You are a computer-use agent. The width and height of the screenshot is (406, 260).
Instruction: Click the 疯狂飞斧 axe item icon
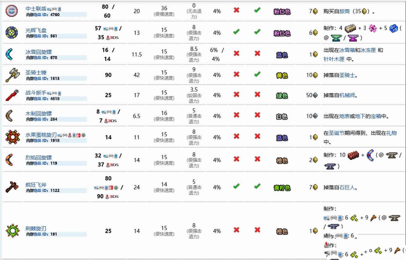pyautogui.click(x=12, y=187)
